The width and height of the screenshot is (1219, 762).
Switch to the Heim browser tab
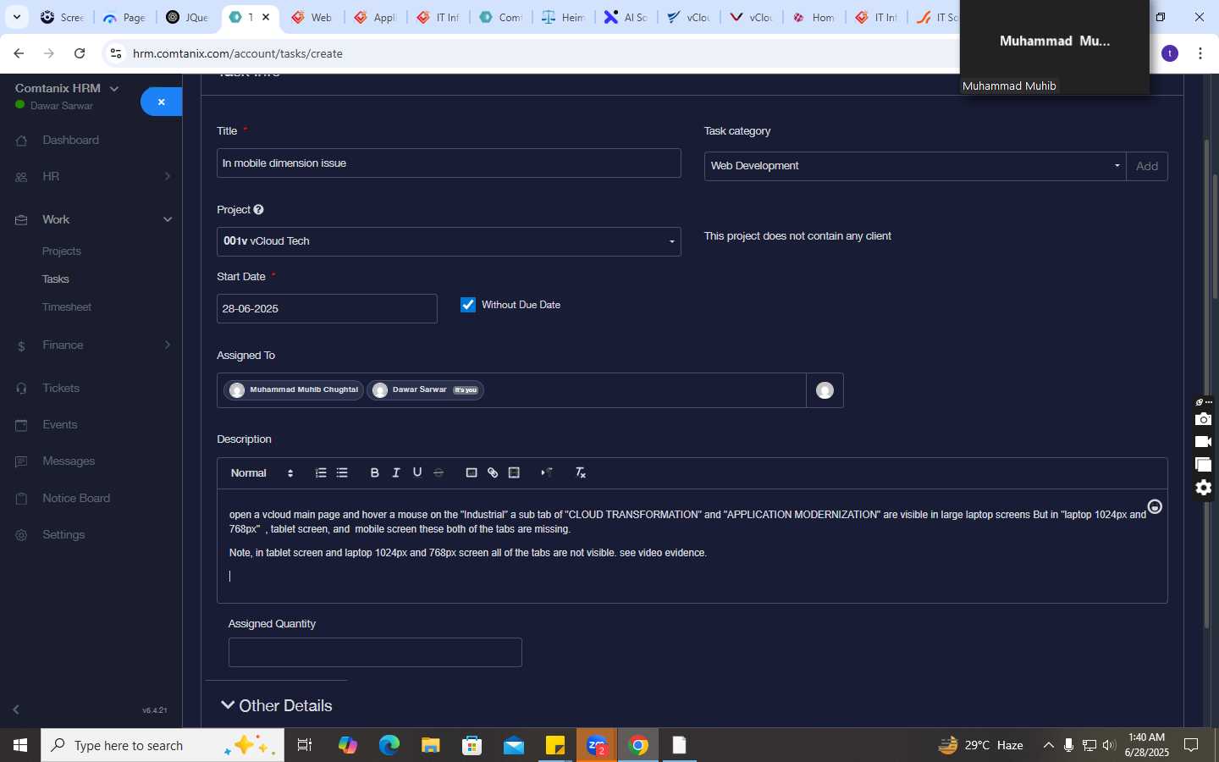click(x=563, y=17)
